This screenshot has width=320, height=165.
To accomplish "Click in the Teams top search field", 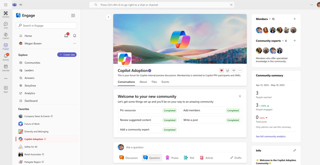I will (162, 5).
